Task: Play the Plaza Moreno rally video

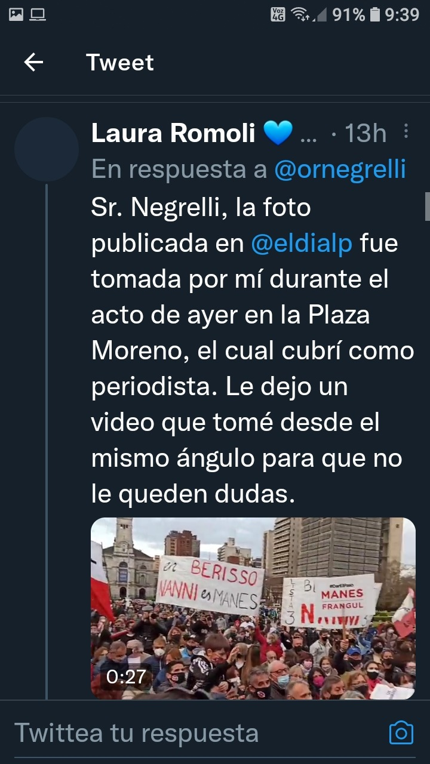Action: (x=253, y=608)
